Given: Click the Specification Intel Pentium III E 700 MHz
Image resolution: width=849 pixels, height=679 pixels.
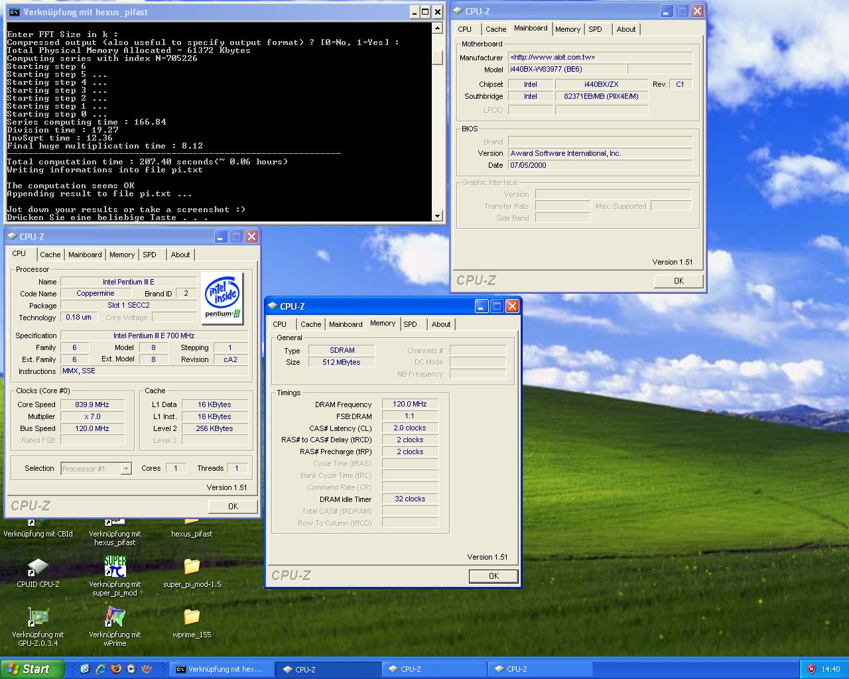Looking at the screenshot, I should tap(154, 336).
